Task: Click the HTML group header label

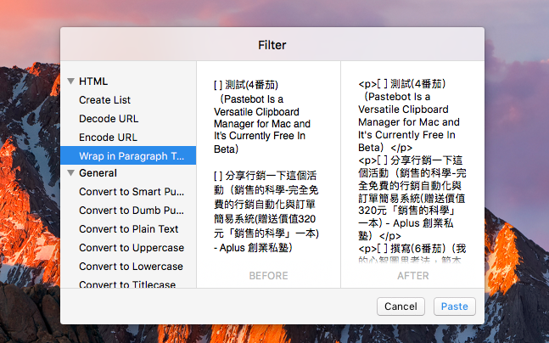Action: pyautogui.click(x=93, y=82)
